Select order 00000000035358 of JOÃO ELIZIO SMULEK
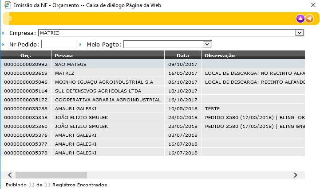This screenshot has height=189, width=320. click(x=26, y=117)
